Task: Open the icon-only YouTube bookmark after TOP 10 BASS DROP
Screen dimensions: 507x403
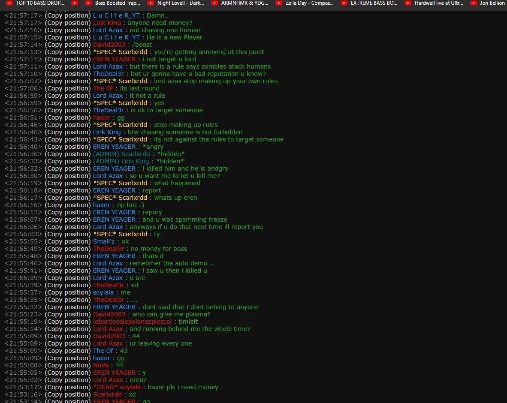Action: click(75, 3)
